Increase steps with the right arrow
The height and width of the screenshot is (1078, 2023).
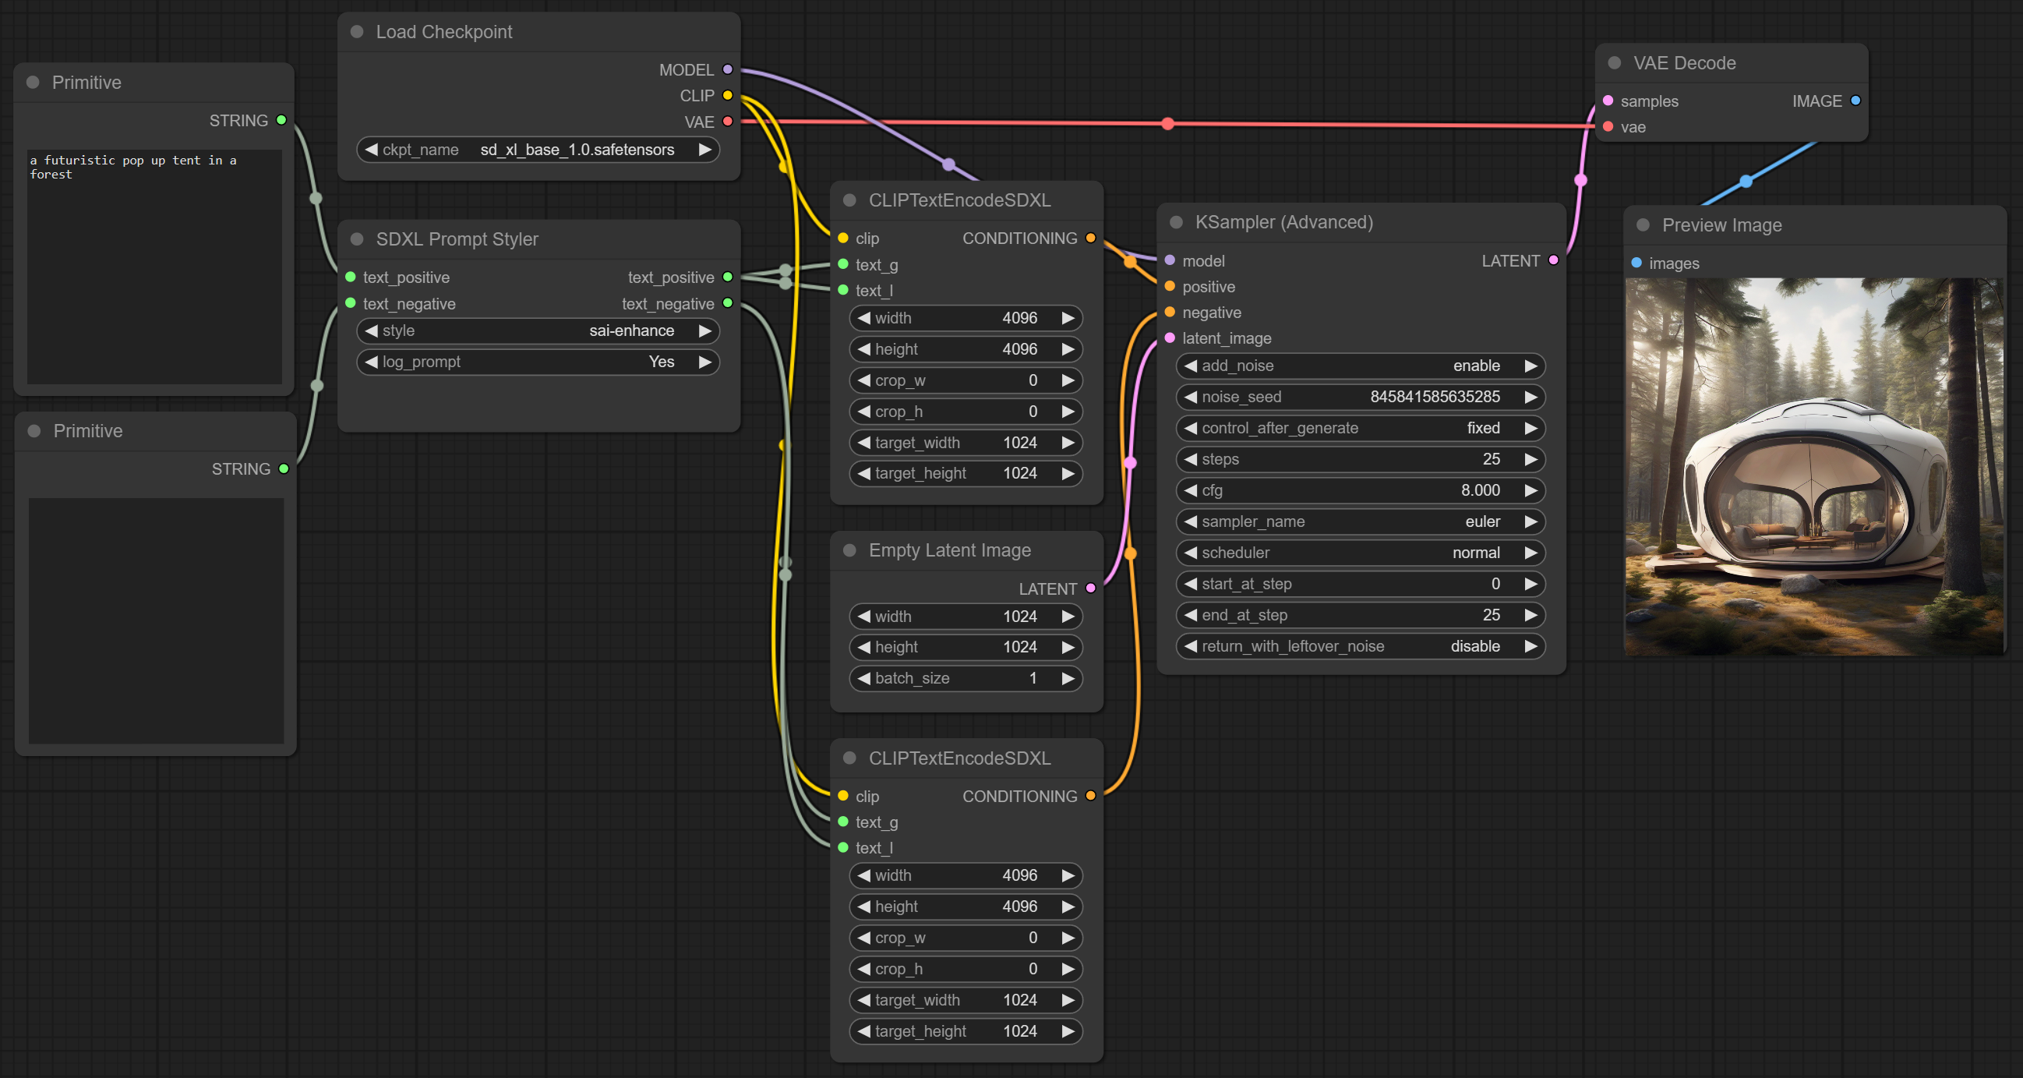click(1530, 459)
